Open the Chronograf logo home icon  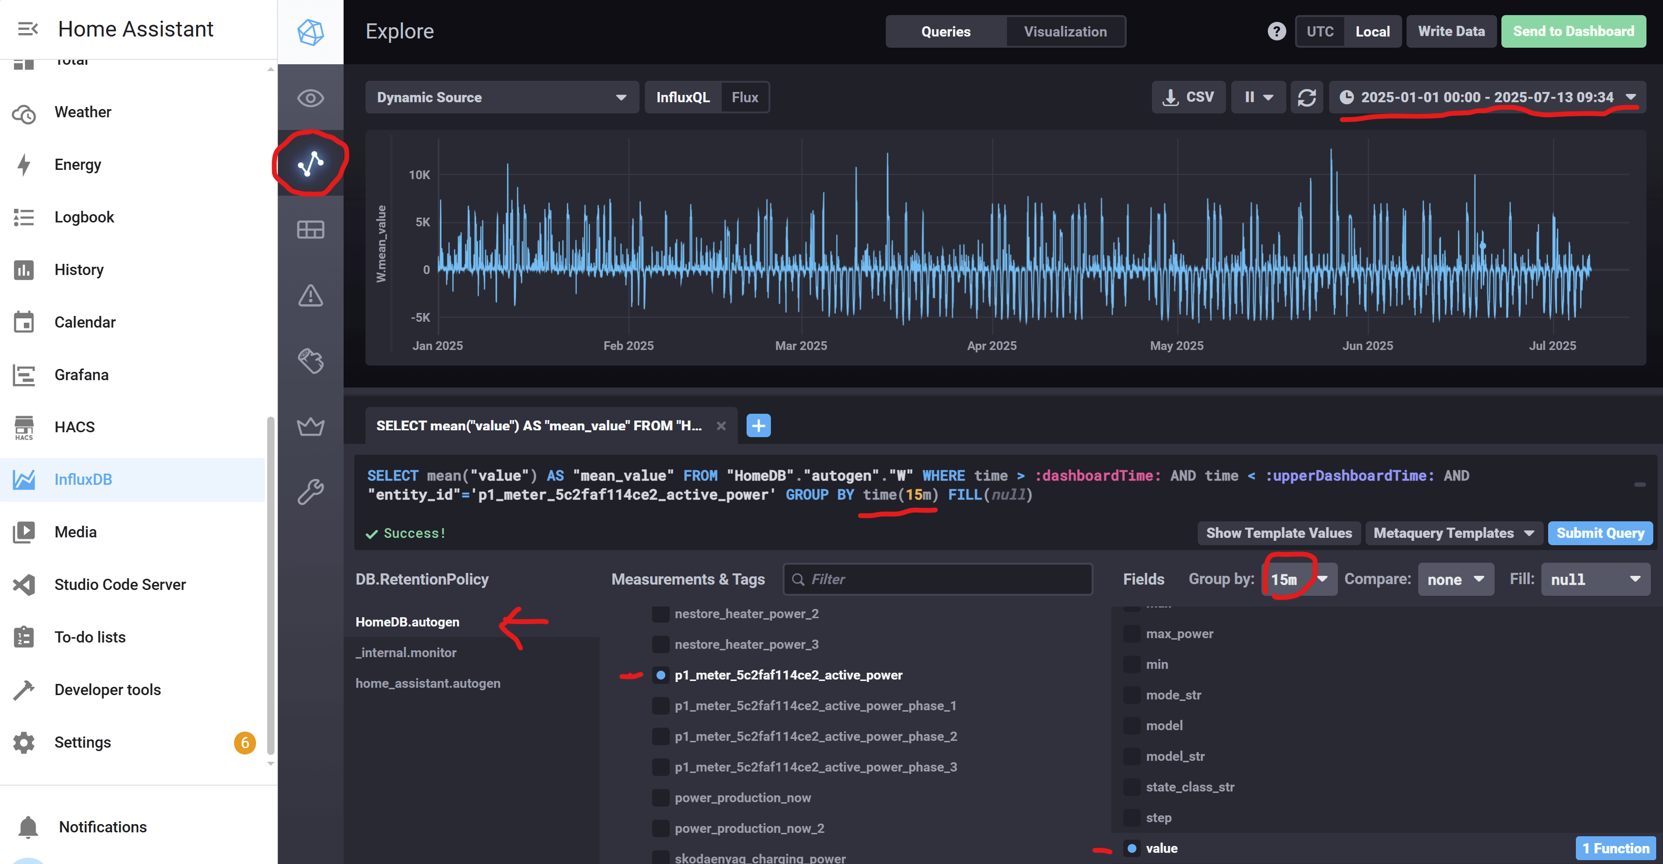[x=311, y=32]
